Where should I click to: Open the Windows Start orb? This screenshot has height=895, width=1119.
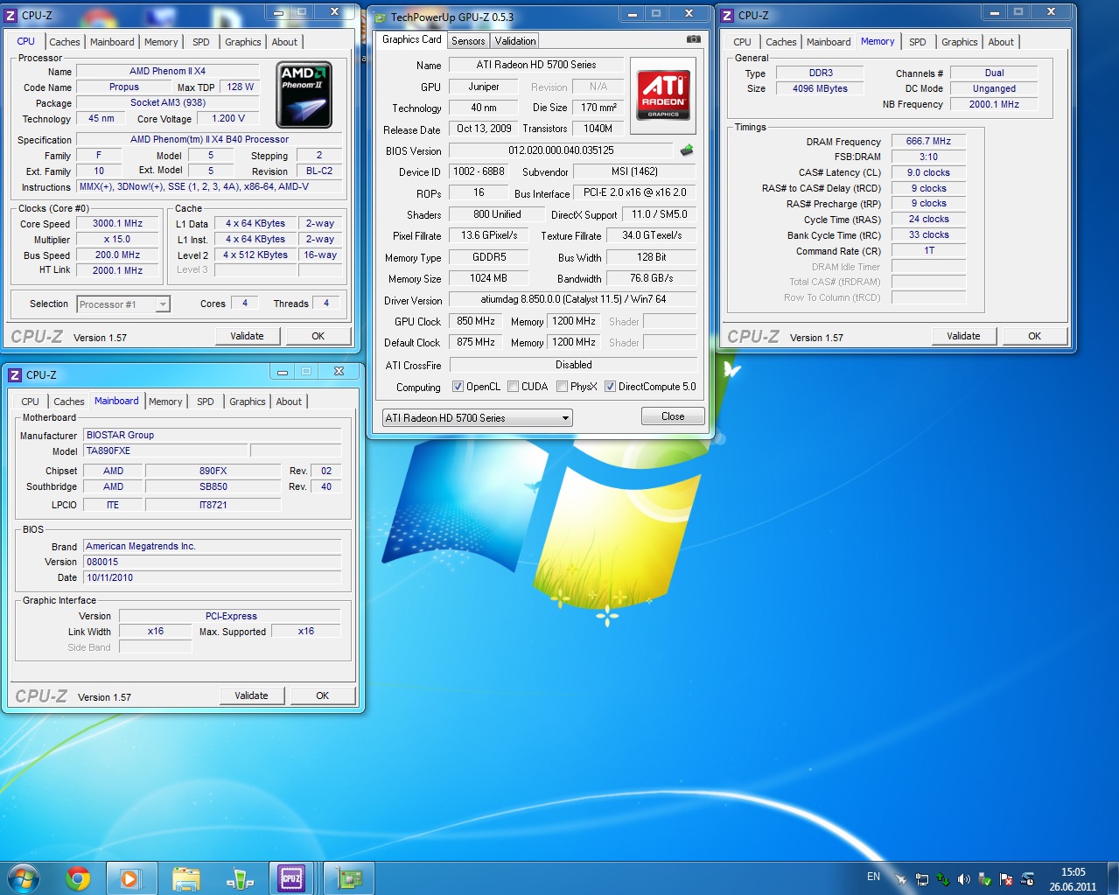tap(24, 878)
